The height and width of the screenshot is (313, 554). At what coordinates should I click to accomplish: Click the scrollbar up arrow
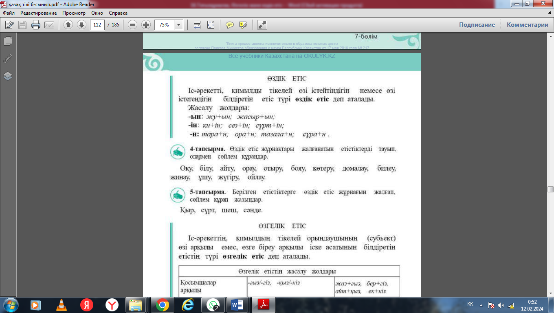coord(551,36)
